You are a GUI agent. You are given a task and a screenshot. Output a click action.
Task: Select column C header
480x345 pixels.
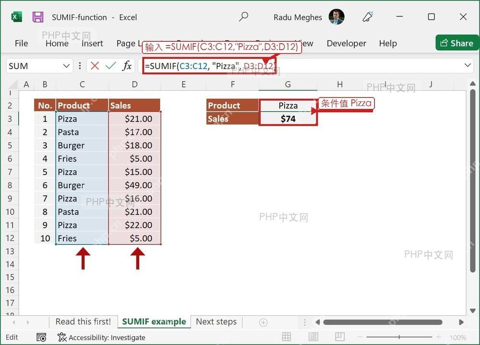82,84
